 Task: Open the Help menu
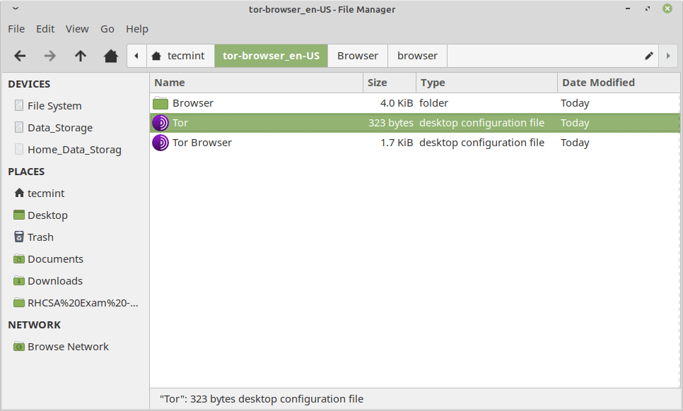tap(137, 29)
